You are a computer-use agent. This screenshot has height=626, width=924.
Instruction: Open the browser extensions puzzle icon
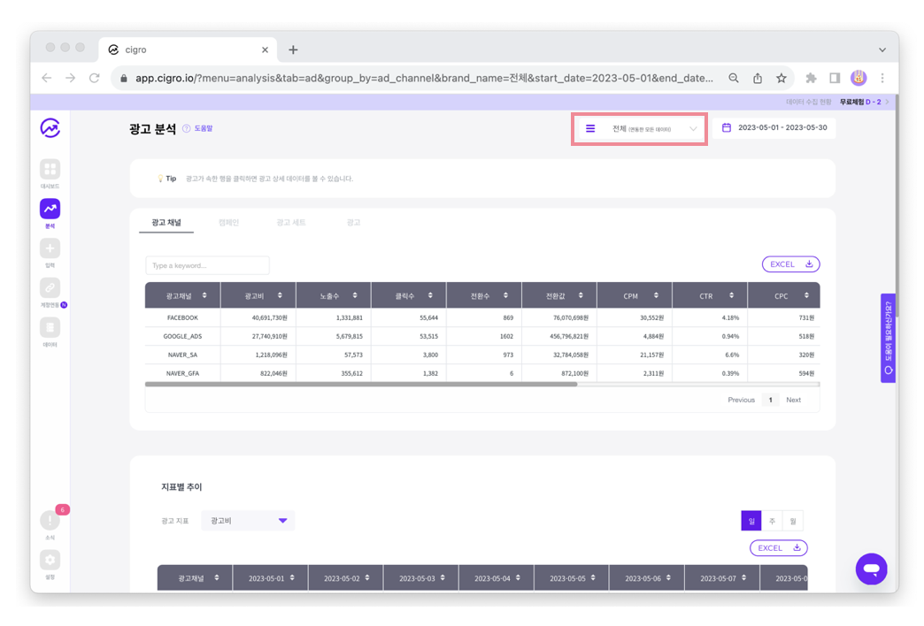coord(812,78)
